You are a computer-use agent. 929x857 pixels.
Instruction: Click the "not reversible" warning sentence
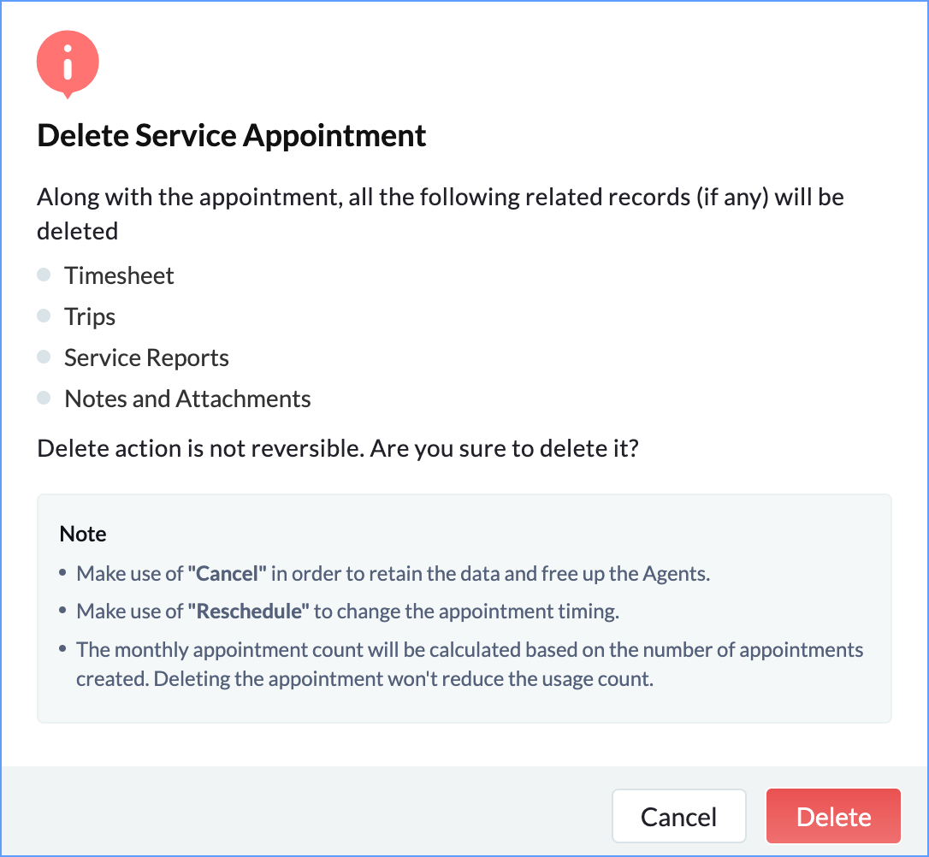338,448
